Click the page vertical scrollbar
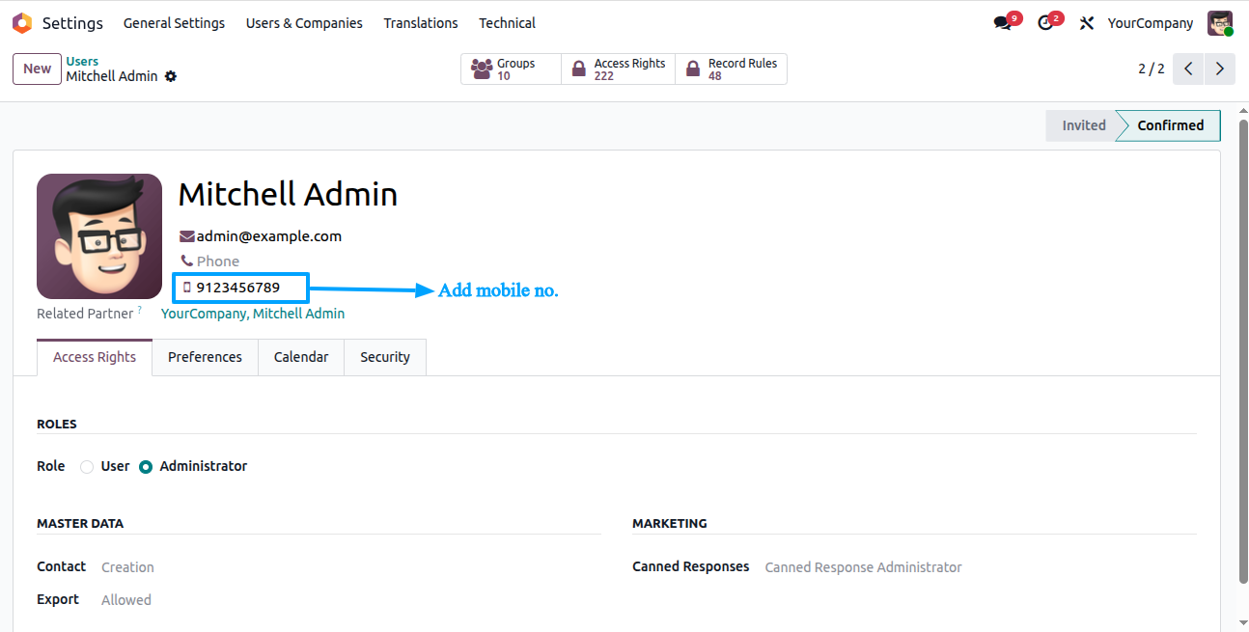 coord(1243,352)
